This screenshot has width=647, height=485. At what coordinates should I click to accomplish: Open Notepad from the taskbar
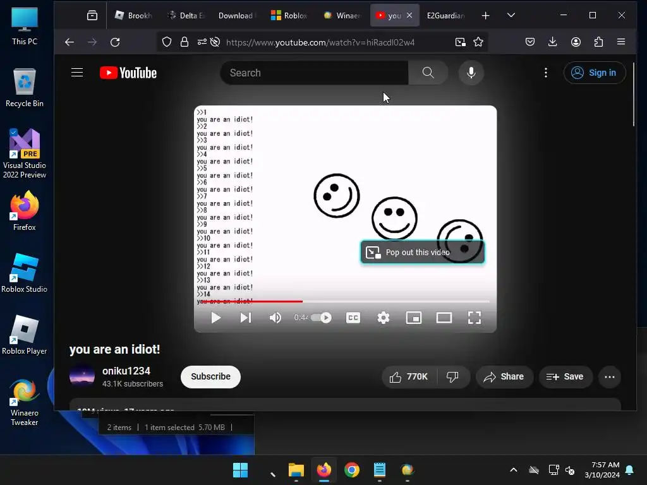pos(379,470)
